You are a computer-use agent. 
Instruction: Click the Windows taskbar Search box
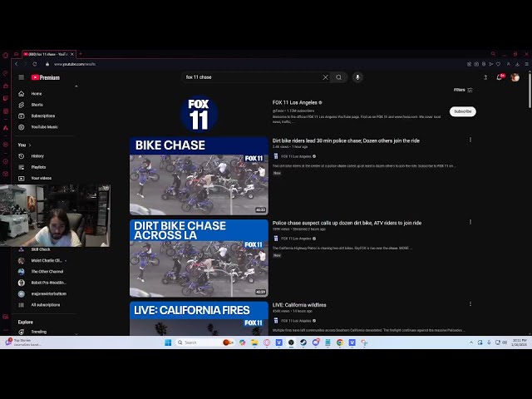coord(203,342)
